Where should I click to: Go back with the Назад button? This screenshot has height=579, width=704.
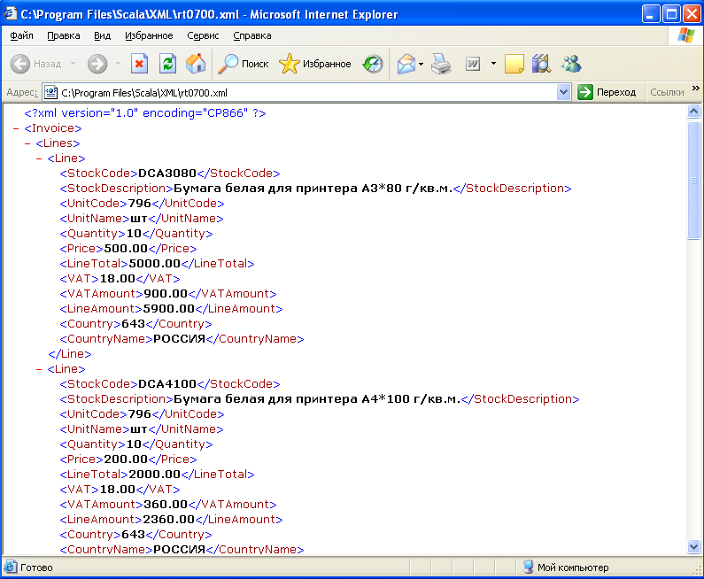click(x=36, y=64)
